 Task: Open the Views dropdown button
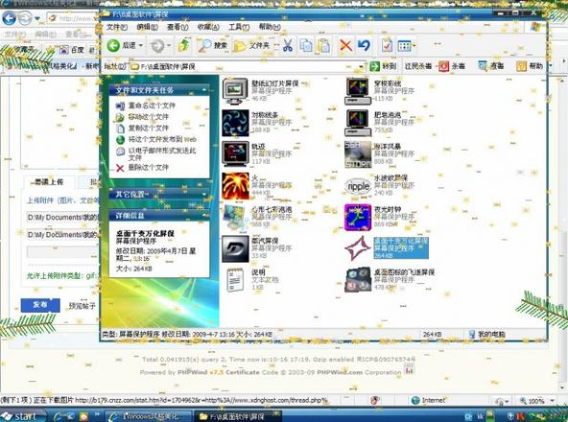[407, 46]
